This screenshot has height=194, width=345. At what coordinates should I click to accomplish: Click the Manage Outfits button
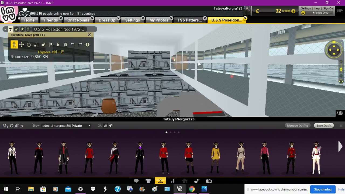(x=298, y=126)
